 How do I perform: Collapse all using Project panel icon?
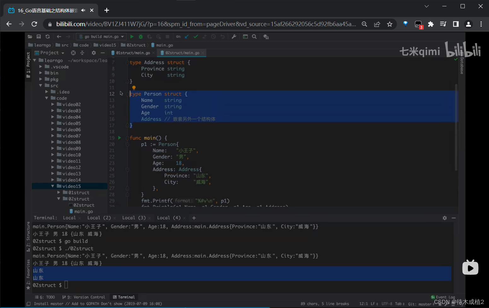(x=82, y=53)
